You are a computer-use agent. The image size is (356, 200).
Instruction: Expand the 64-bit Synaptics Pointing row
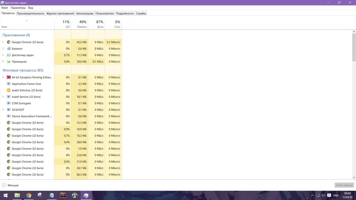point(3,77)
